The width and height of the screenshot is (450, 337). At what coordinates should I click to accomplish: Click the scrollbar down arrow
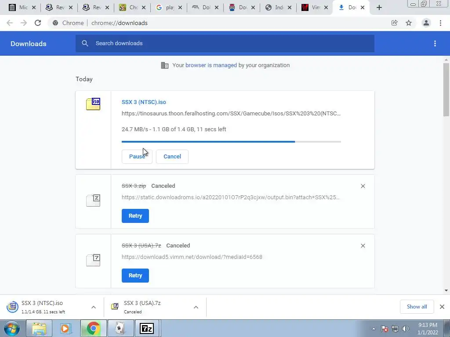pos(446,290)
